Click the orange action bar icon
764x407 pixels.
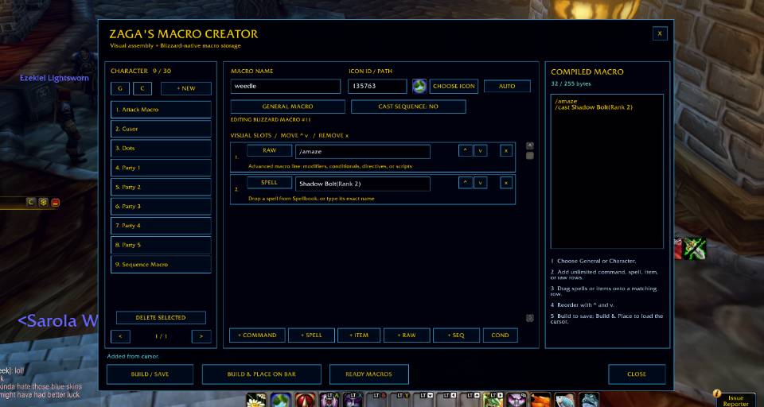(x=541, y=400)
